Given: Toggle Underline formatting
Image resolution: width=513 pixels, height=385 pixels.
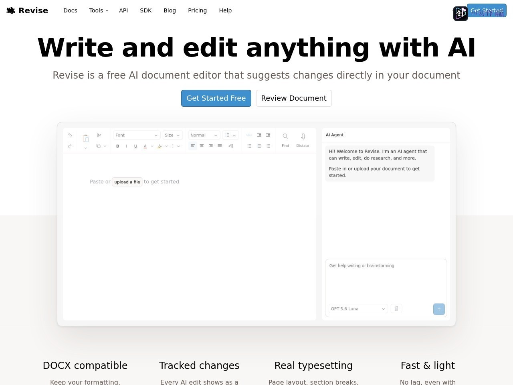Looking at the screenshot, I should [135, 146].
